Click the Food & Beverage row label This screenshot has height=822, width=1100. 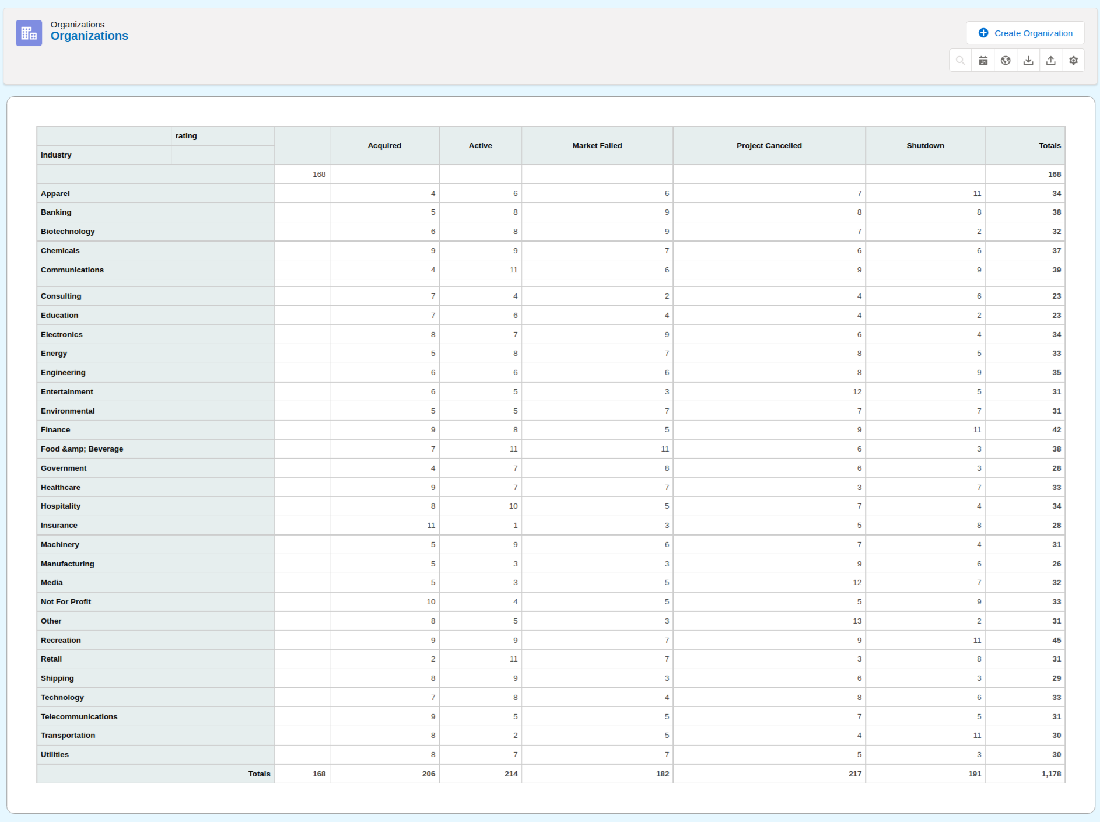point(82,449)
